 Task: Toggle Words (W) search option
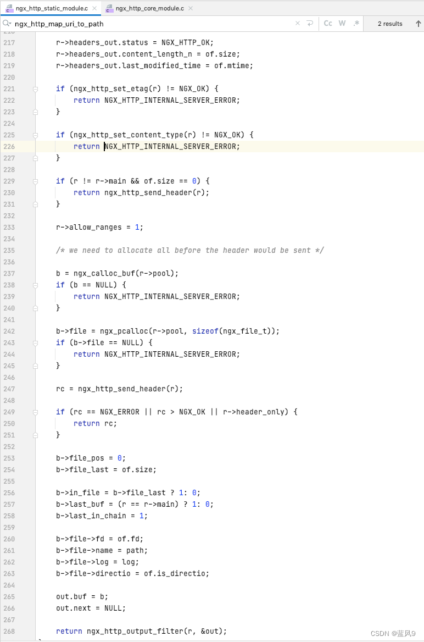click(x=342, y=23)
